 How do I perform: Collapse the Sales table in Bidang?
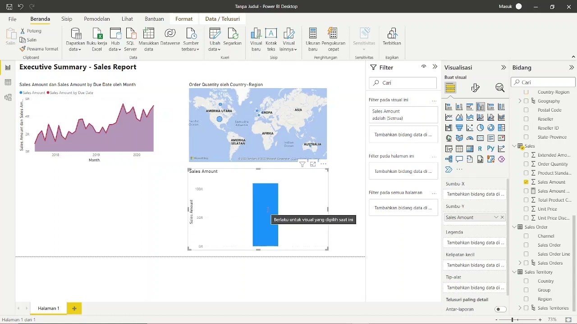pos(514,146)
